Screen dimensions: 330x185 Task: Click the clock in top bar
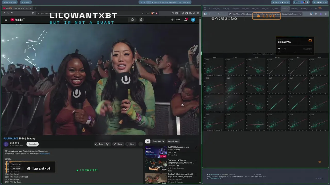click(26, 2)
